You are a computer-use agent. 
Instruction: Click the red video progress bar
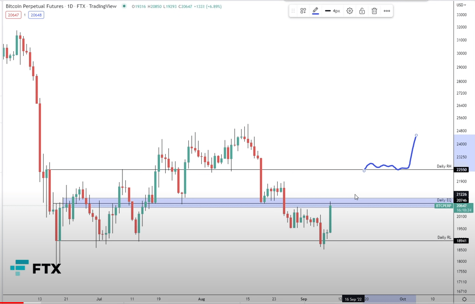[11, 303]
